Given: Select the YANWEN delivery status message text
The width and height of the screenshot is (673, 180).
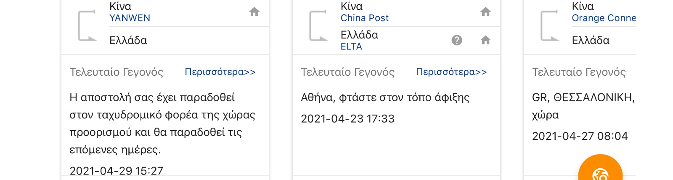Looking at the screenshot, I should tap(162, 123).
